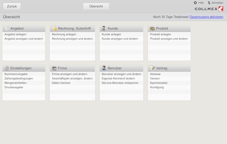Image resolution: width=227 pixels, height=144 pixels.
Task: Choose Kunde anlegen
Action: click(111, 34)
